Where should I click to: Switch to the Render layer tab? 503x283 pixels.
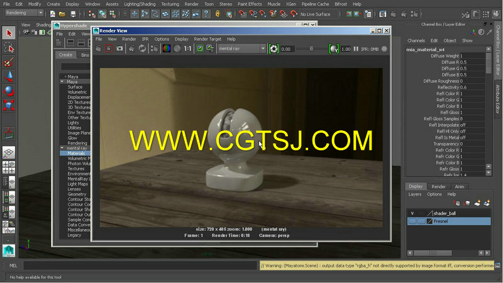438,186
